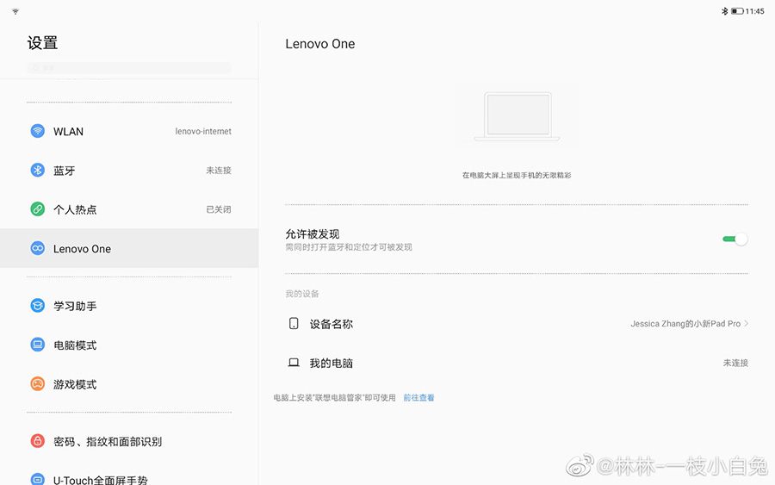Follow the 前往查看 link
Image resolution: width=775 pixels, height=485 pixels.
pos(418,397)
